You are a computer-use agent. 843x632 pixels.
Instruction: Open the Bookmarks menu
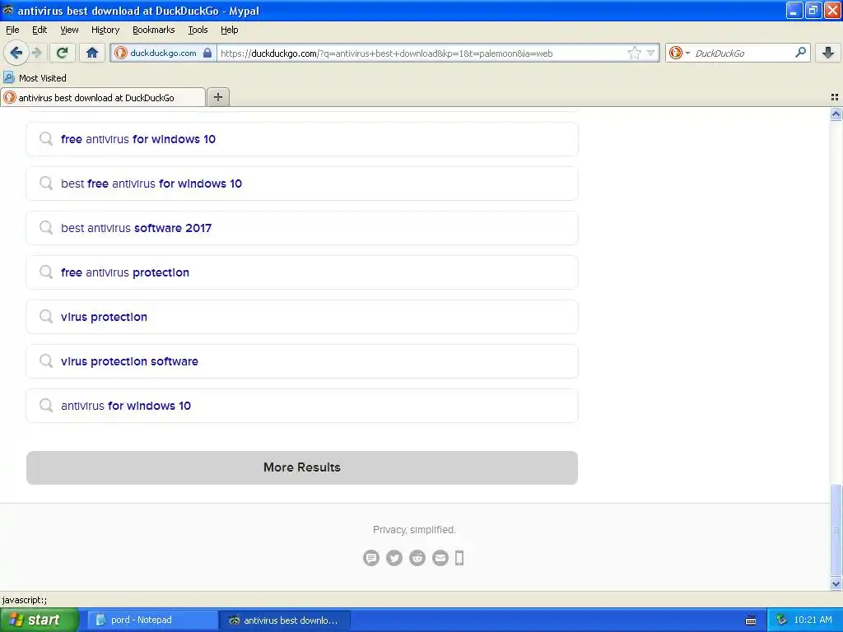click(x=153, y=30)
